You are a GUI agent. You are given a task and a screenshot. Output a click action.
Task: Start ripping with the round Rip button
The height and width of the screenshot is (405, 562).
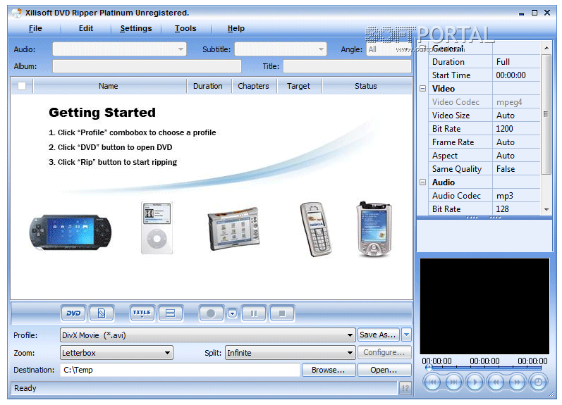pyautogui.click(x=211, y=313)
